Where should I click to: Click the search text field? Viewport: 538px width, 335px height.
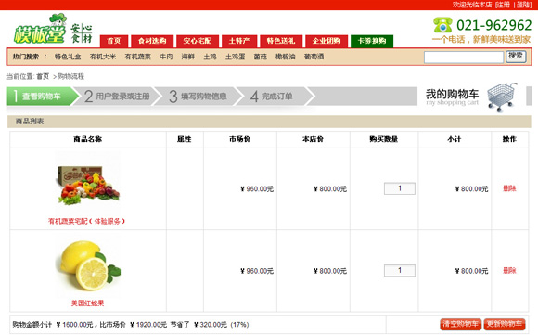[x=464, y=57]
